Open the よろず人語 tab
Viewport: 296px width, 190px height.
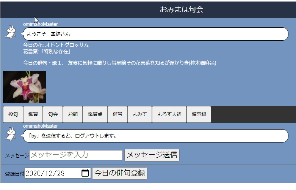169,114
